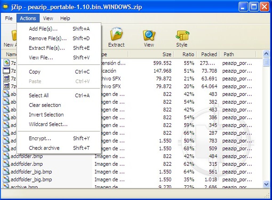Select addfolder_big.bmp with 64% ratio
The image size is (272, 200).
[x=31, y=172]
